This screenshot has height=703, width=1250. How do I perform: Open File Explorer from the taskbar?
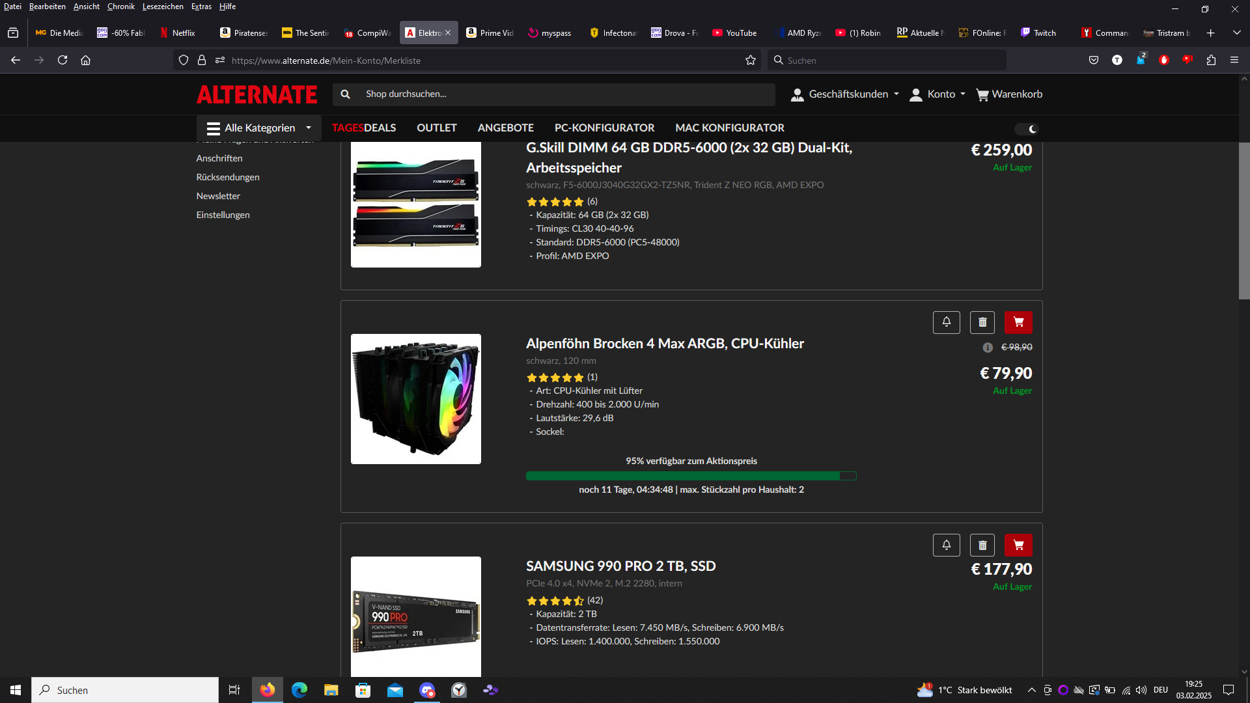point(331,690)
